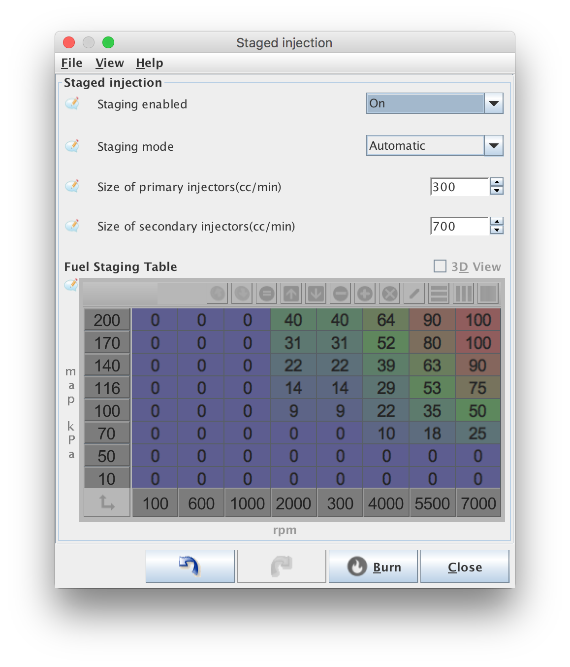This screenshot has height=667, width=570.
Task: Click the note icon beside secondary injectors size
Action: tap(72, 226)
